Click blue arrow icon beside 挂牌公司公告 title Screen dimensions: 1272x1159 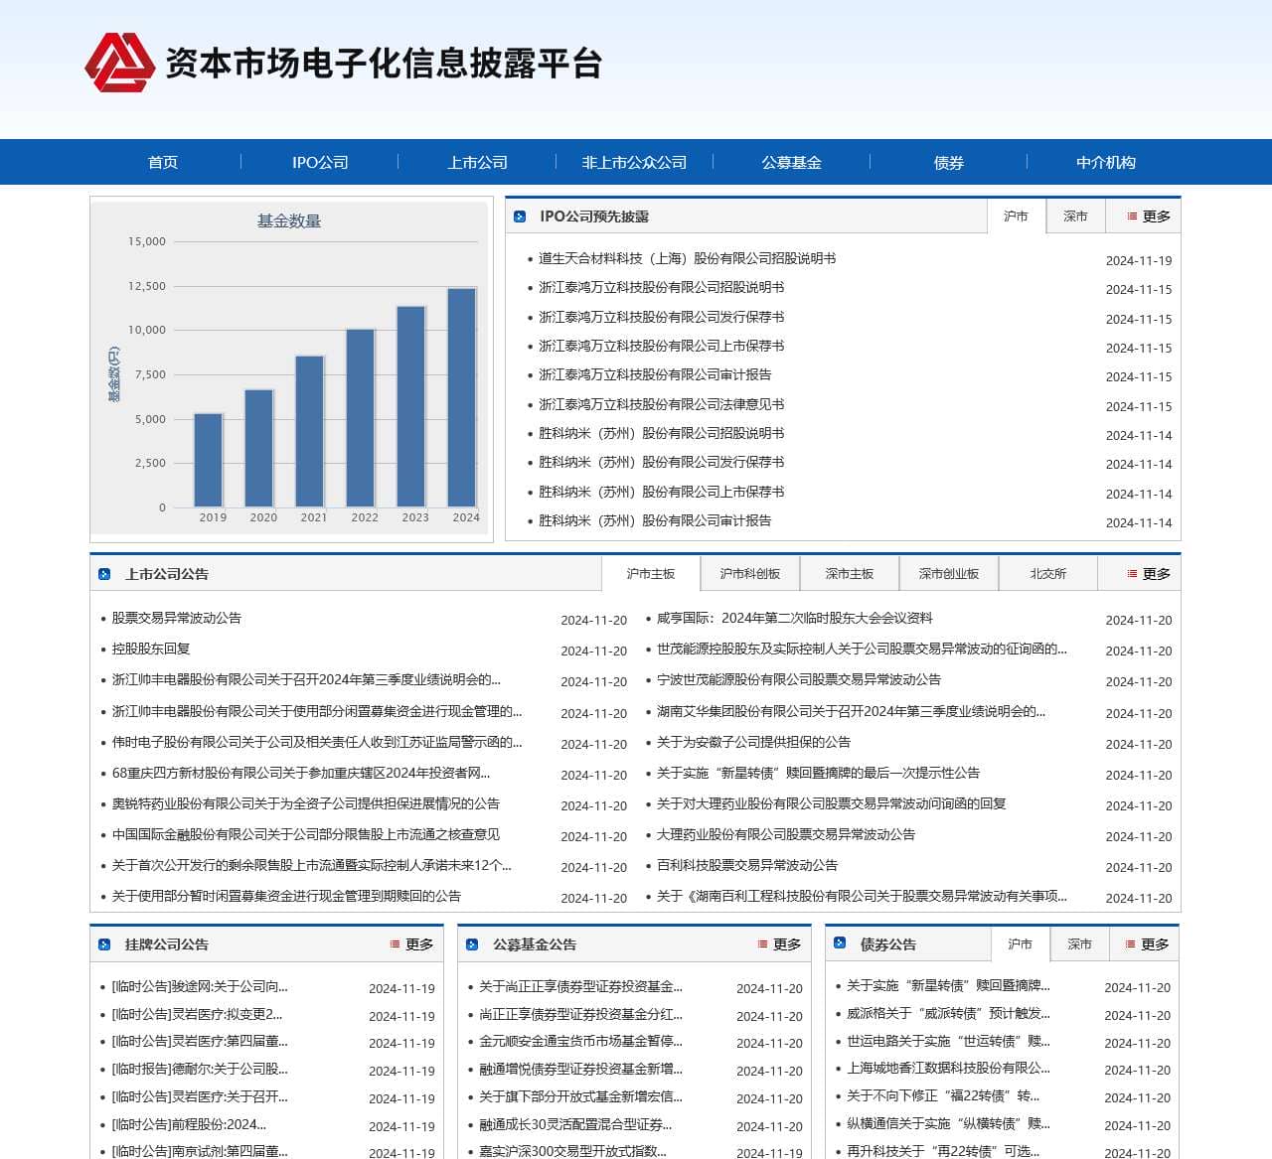[103, 944]
